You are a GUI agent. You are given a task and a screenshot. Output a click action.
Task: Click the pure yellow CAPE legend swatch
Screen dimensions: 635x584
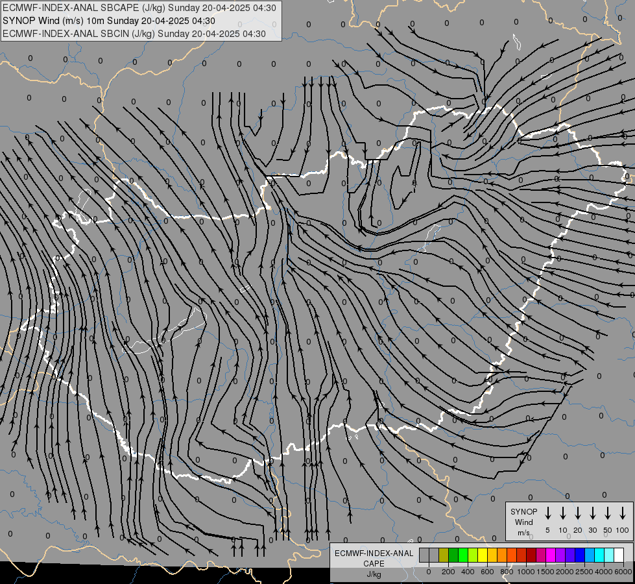[x=483, y=555]
